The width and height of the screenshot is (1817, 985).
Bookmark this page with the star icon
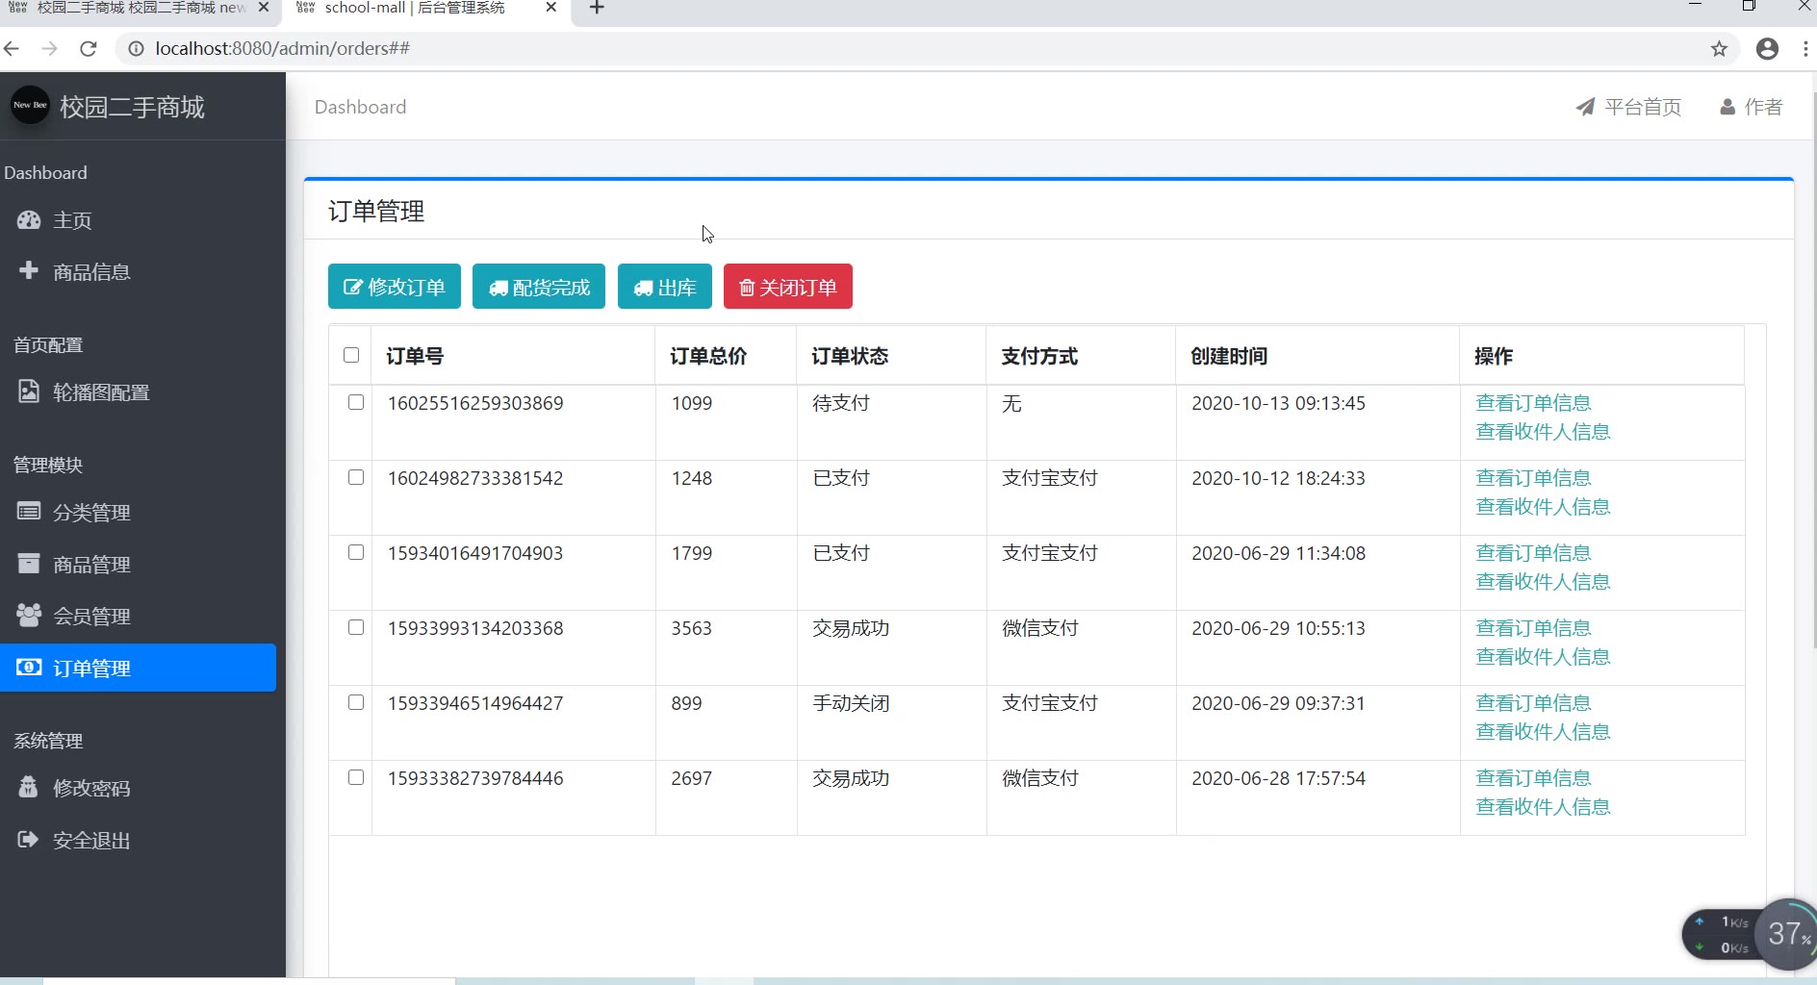pyautogui.click(x=1719, y=49)
